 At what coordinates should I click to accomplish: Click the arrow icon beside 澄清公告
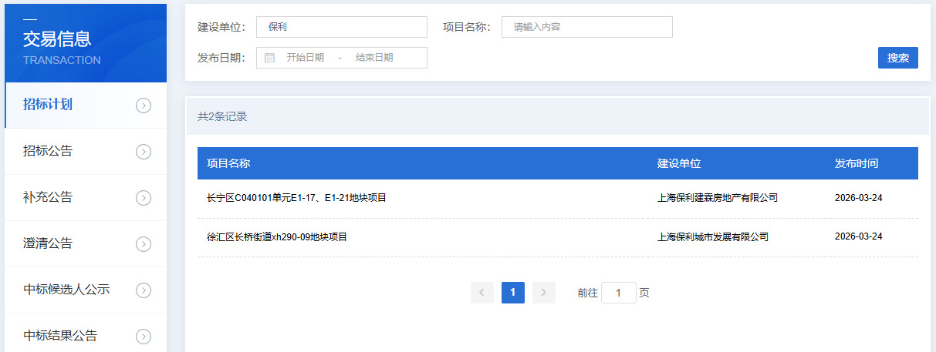click(143, 244)
